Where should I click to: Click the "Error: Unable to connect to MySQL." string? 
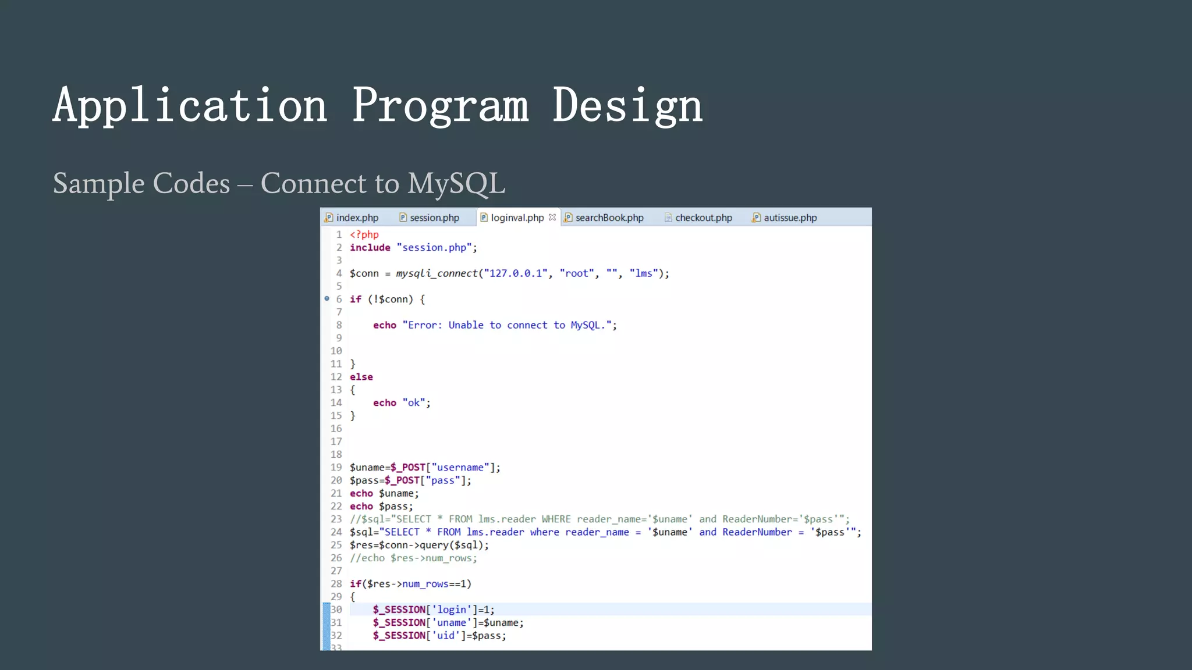507,325
